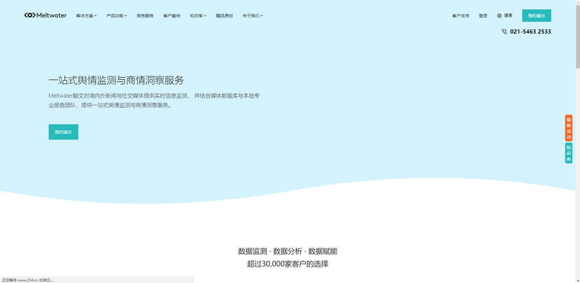Click the text 超过30,000家客户的选择
The image size is (580, 283).
point(288,264)
